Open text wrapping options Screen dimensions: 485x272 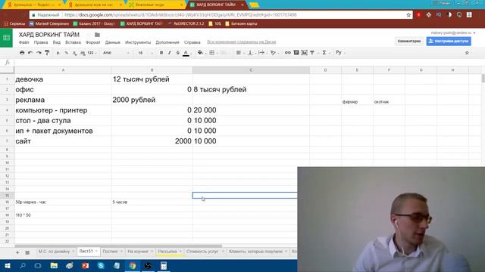261,53
